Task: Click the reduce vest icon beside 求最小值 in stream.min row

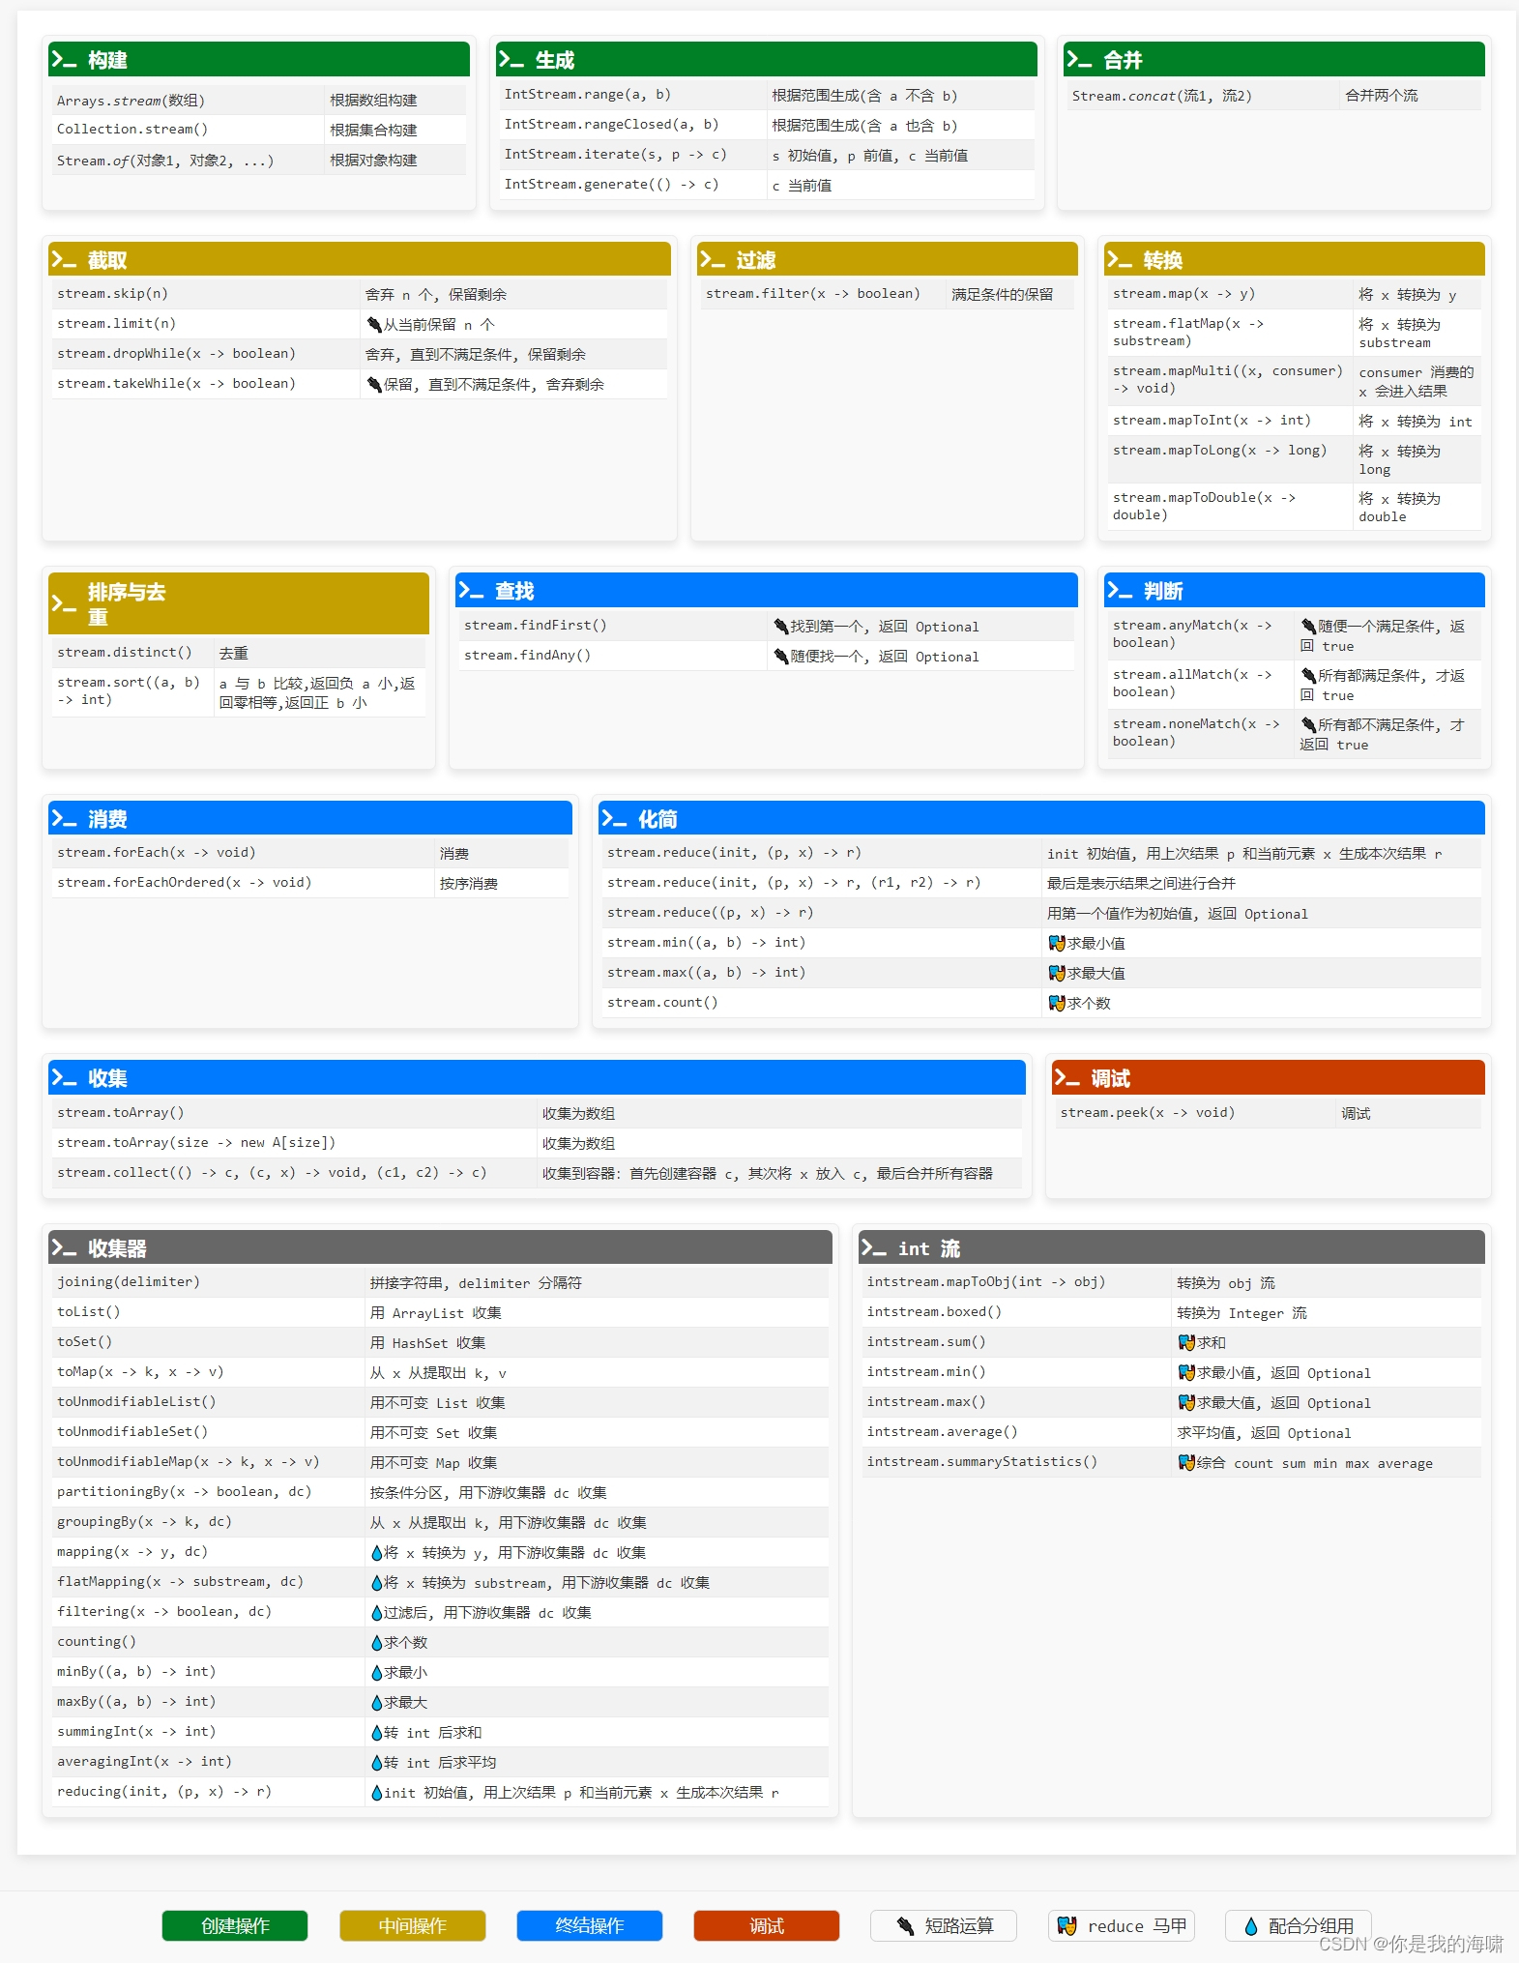Action: (x=1057, y=943)
